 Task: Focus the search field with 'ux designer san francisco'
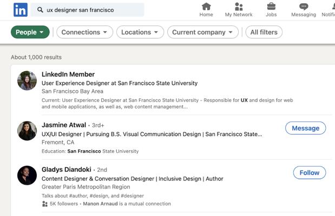coord(87,10)
